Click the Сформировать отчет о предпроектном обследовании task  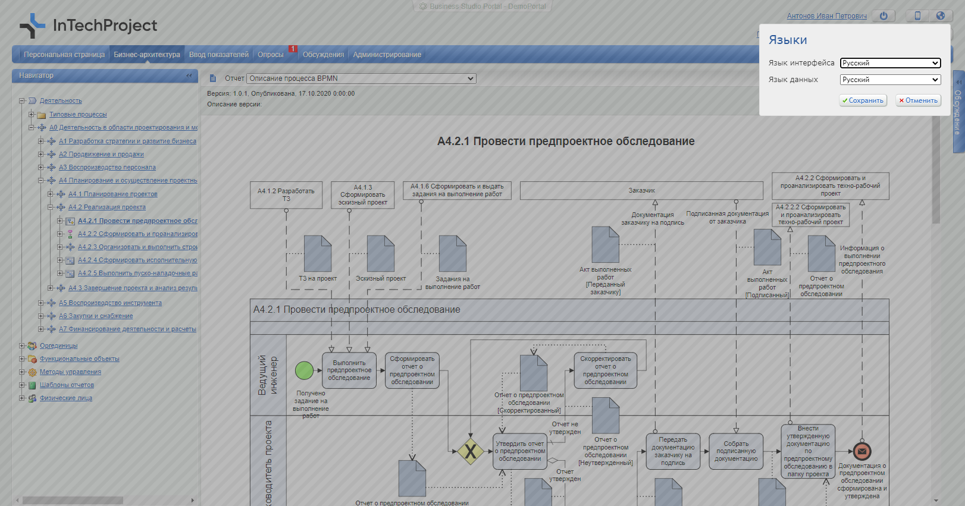coord(412,370)
